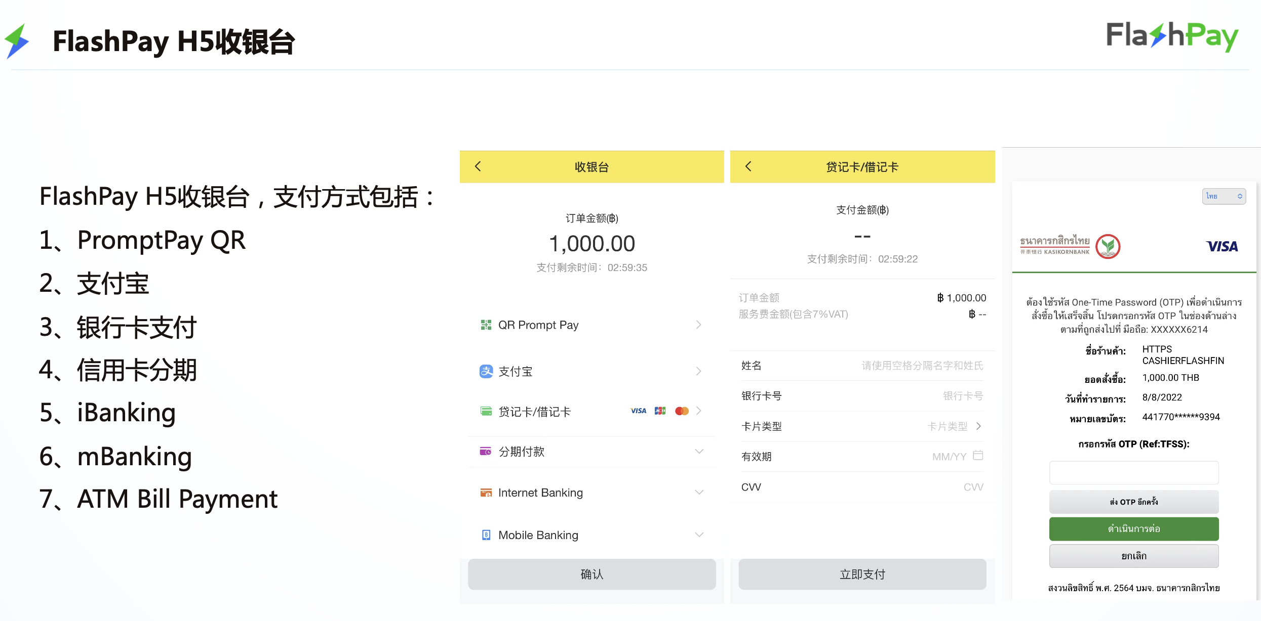Viewport: 1261px width, 621px height.
Task: Click the VISA logo on the card row
Action: pyautogui.click(x=638, y=411)
